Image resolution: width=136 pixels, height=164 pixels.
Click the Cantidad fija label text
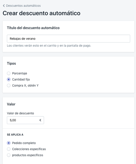point(21,79)
